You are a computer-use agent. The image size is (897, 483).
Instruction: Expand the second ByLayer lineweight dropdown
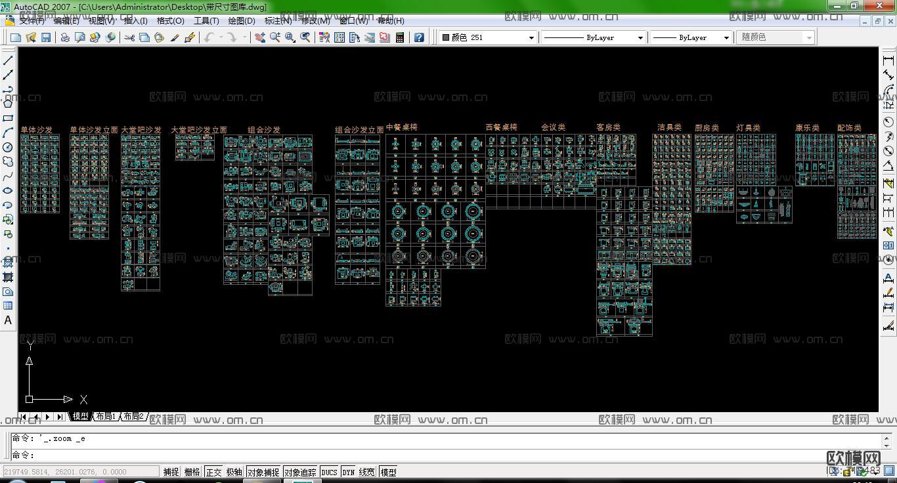click(x=726, y=37)
